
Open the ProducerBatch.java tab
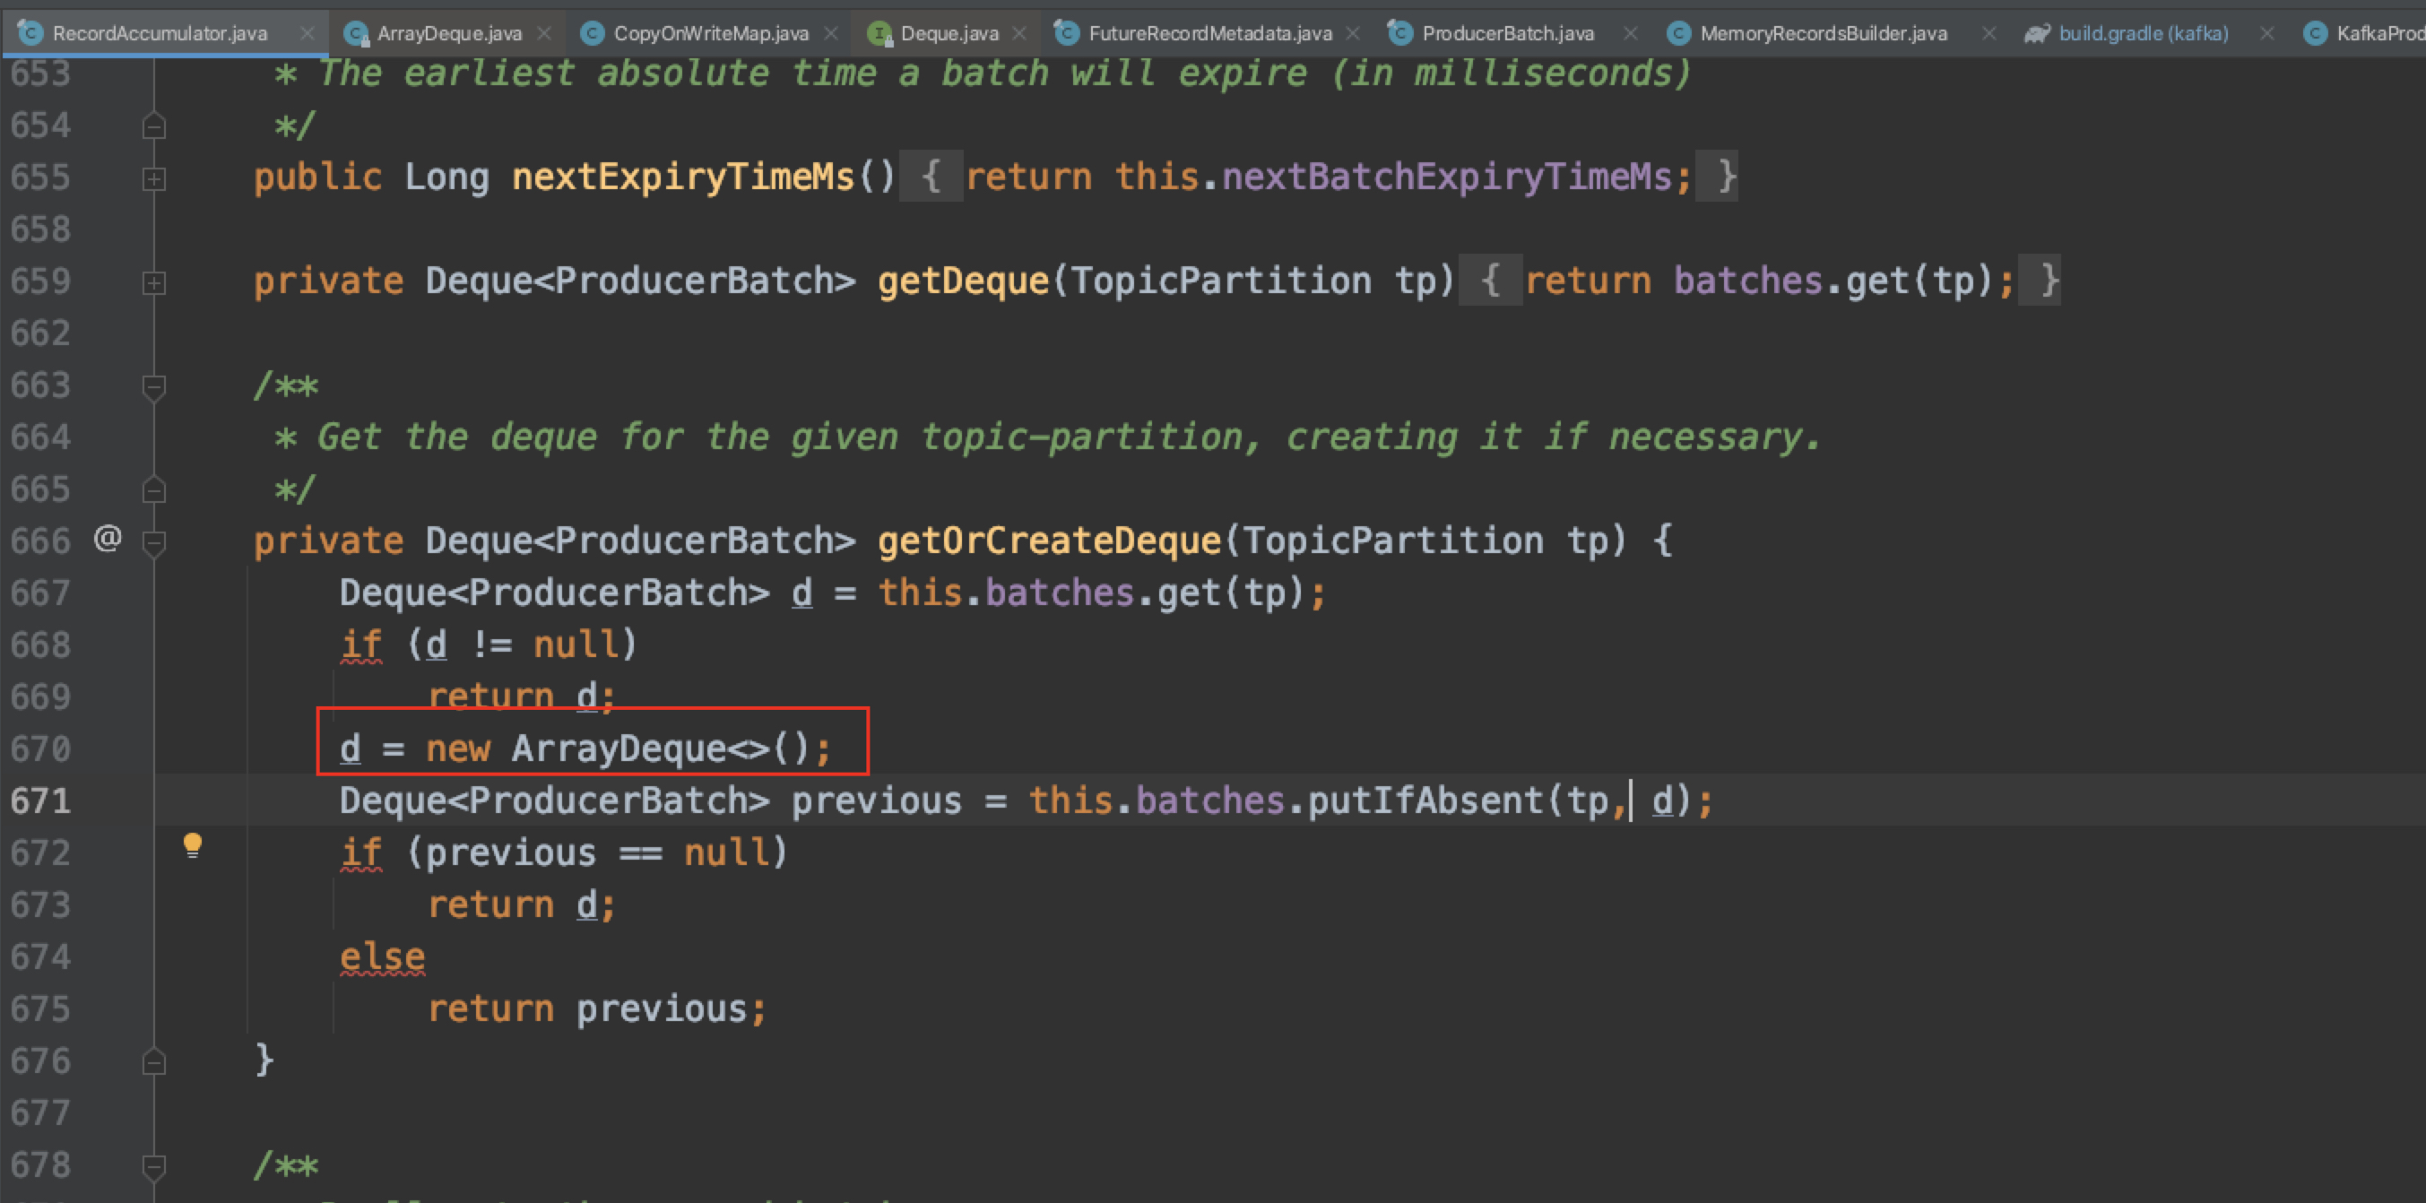(x=1507, y=34)
